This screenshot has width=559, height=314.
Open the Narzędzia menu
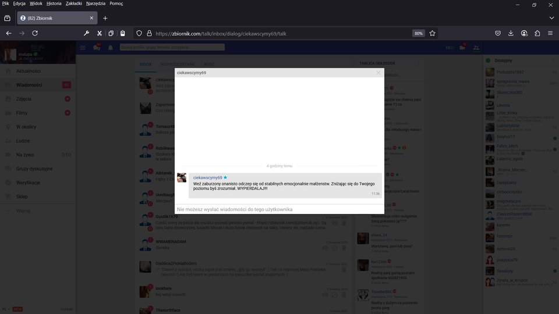click(96, 3)
